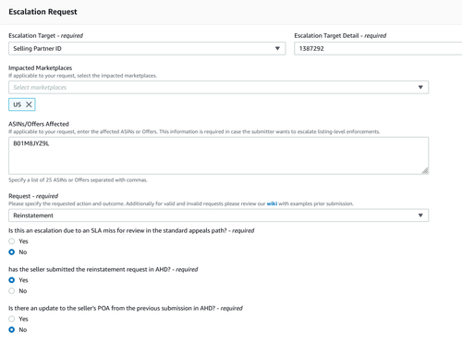Screen dimensions: 462x344
Task: Select No for SLA miss escalation
Action: click(12, 252)
